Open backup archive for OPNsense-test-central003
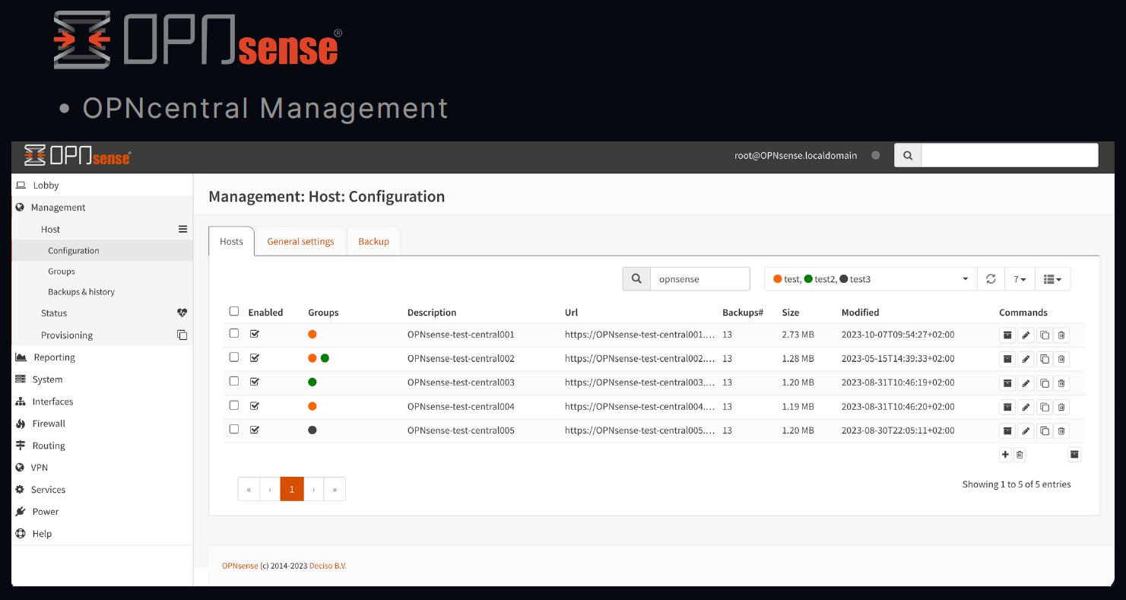Screen dimensions: 1126x600 pyautogui.click(x=1007, y=383)
